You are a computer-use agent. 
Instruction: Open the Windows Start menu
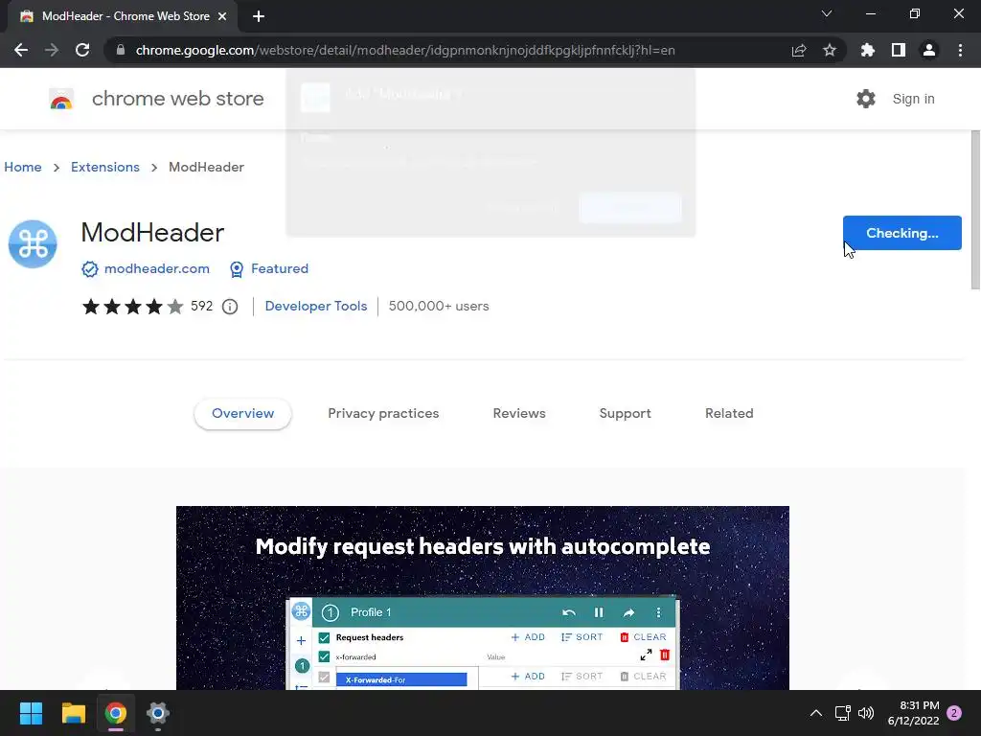pyautogui.click(x=31, y=713)
